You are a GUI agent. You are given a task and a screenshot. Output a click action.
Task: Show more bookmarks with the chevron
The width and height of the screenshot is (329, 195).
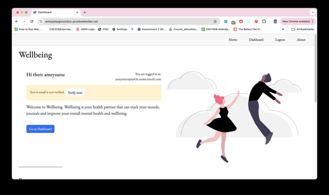(283, 29)
